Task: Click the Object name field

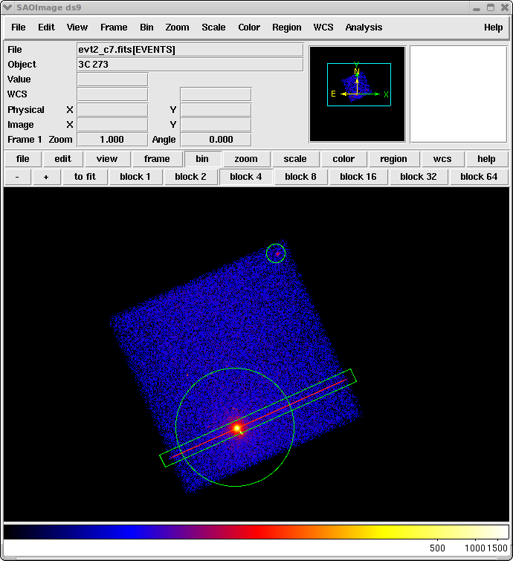Action: pos(190,65)
